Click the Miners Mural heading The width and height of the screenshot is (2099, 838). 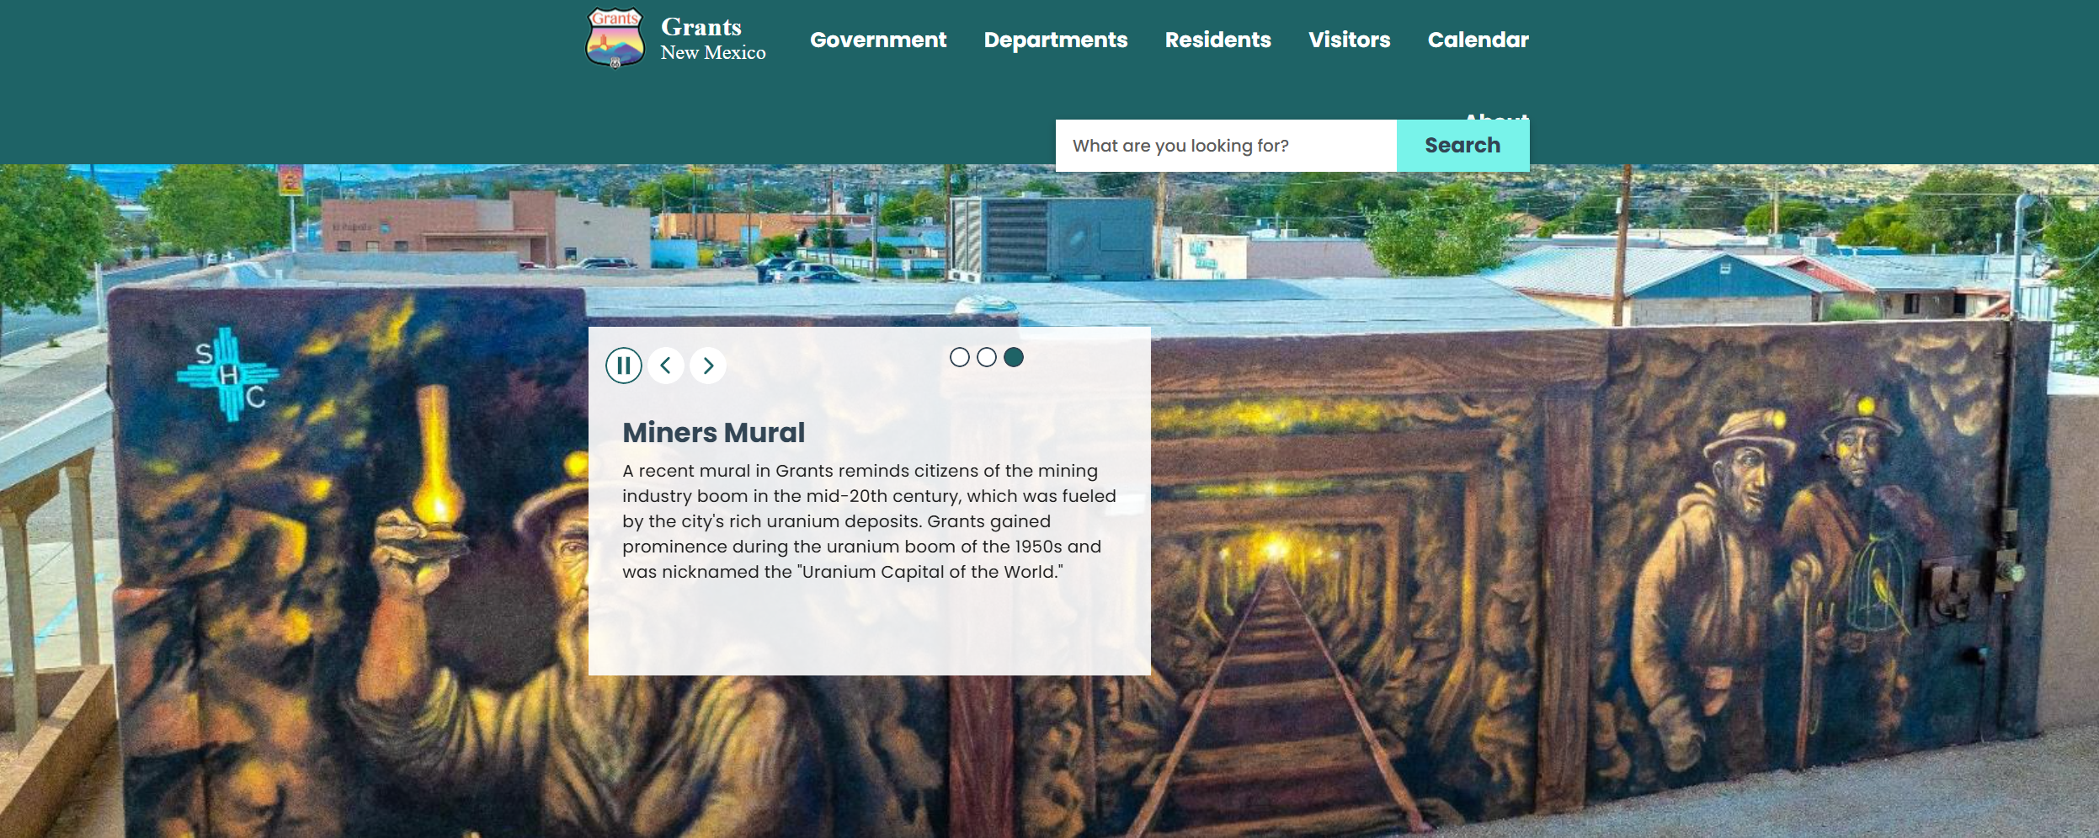[713, 432]
